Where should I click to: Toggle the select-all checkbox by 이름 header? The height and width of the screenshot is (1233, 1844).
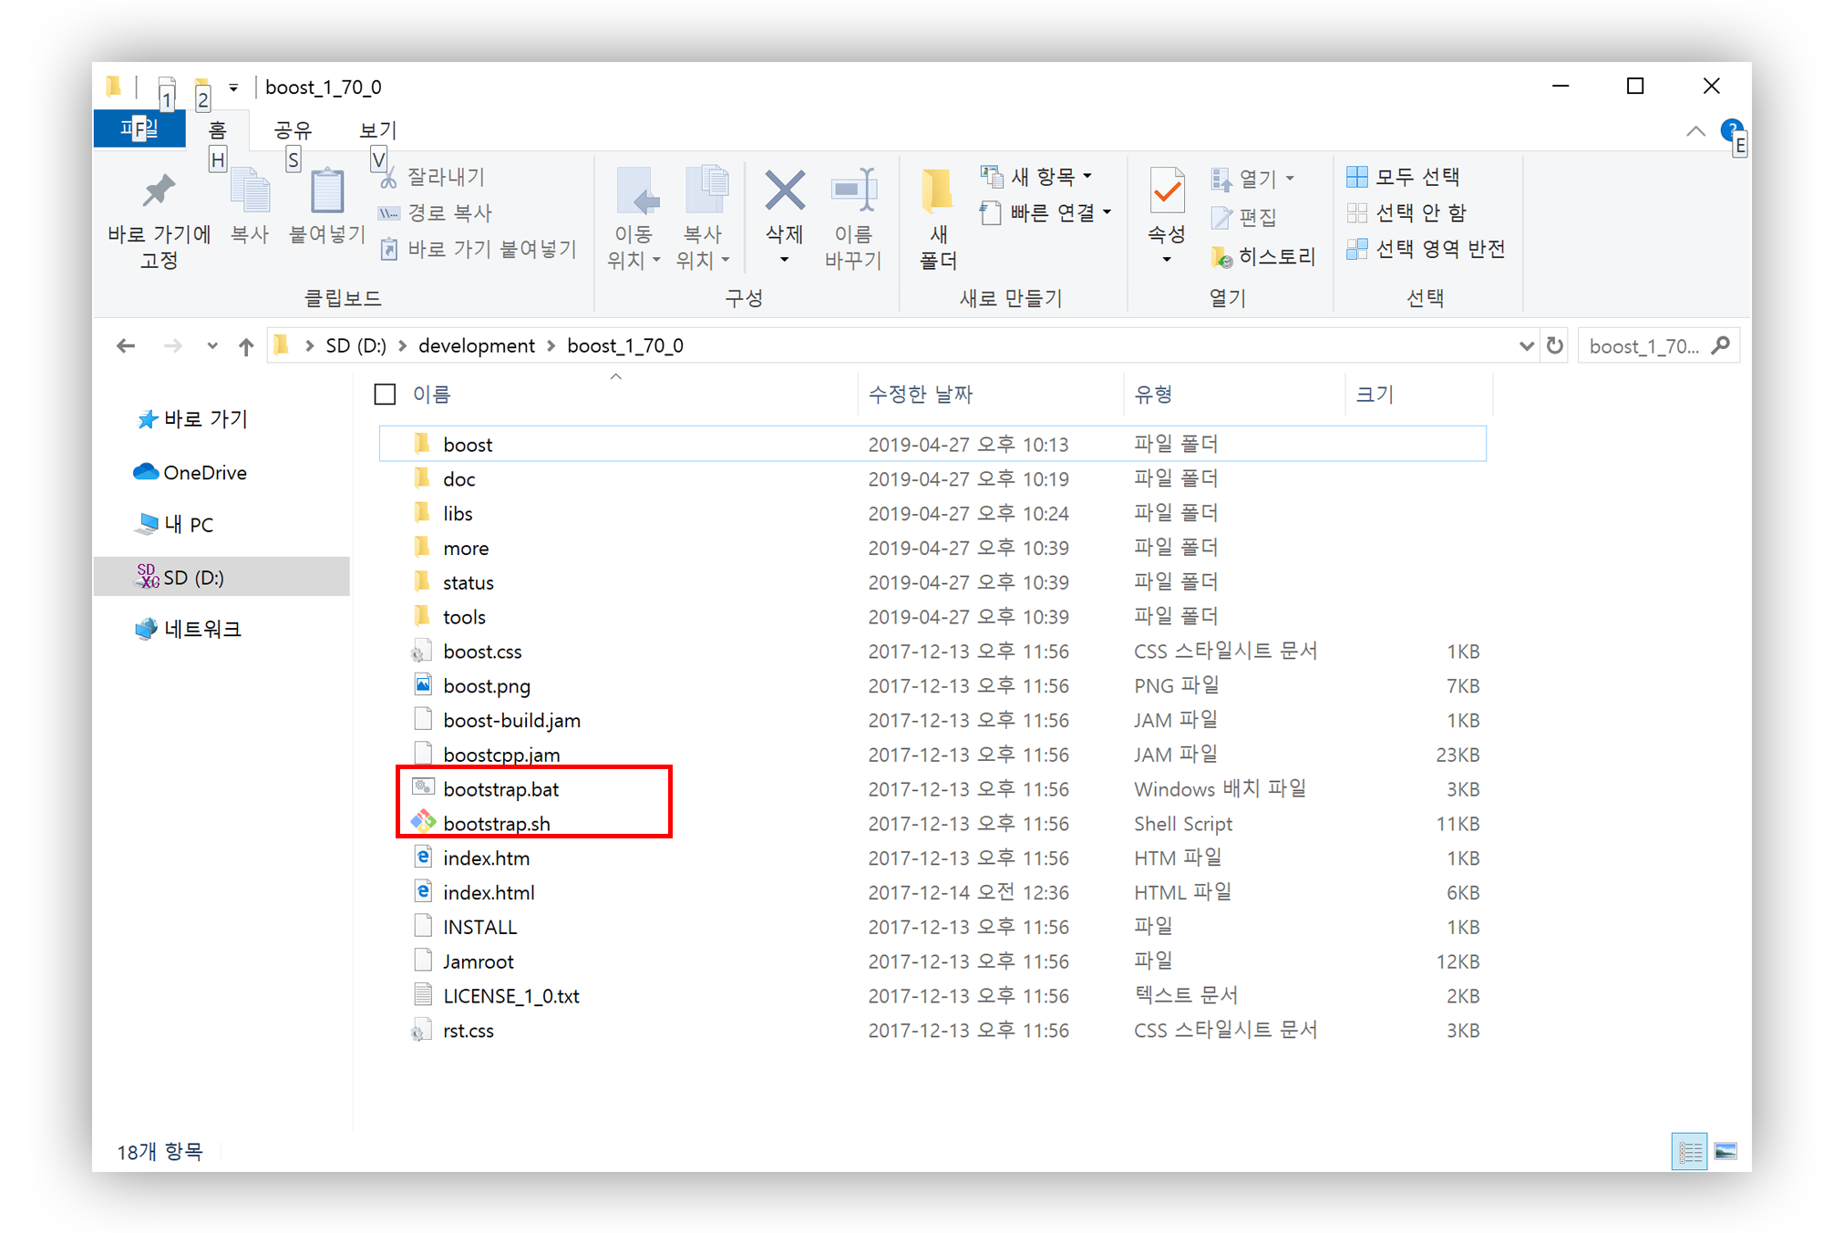point(386,395)
